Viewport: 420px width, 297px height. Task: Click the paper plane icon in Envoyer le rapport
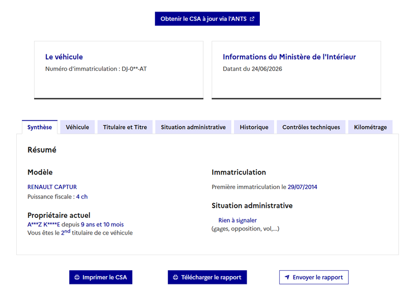tap(287, 277)
